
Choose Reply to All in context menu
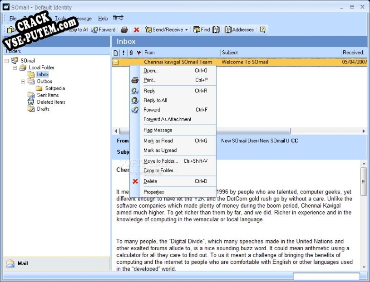point(155,100)
